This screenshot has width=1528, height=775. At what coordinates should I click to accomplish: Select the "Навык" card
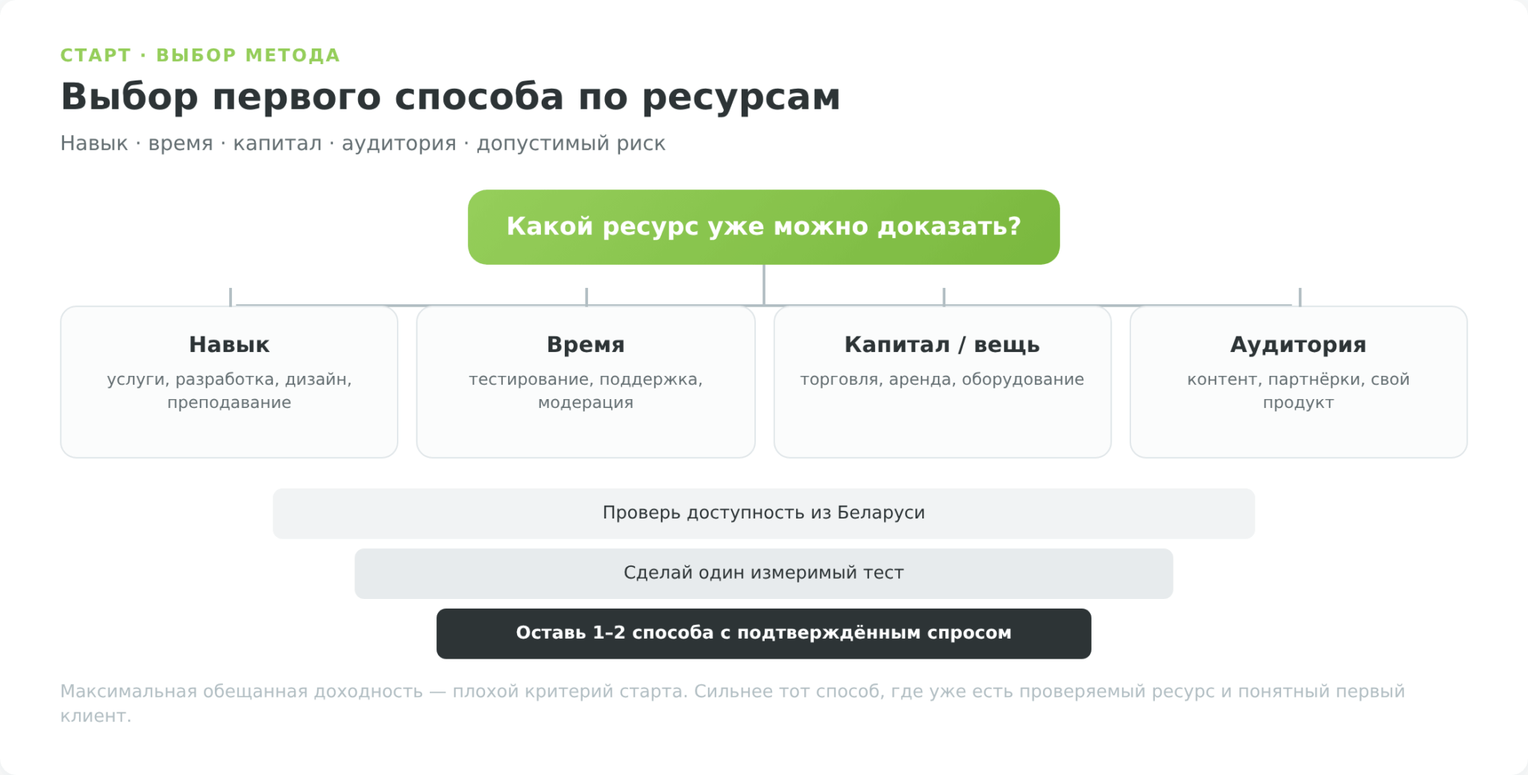click(x=229, y=382)
